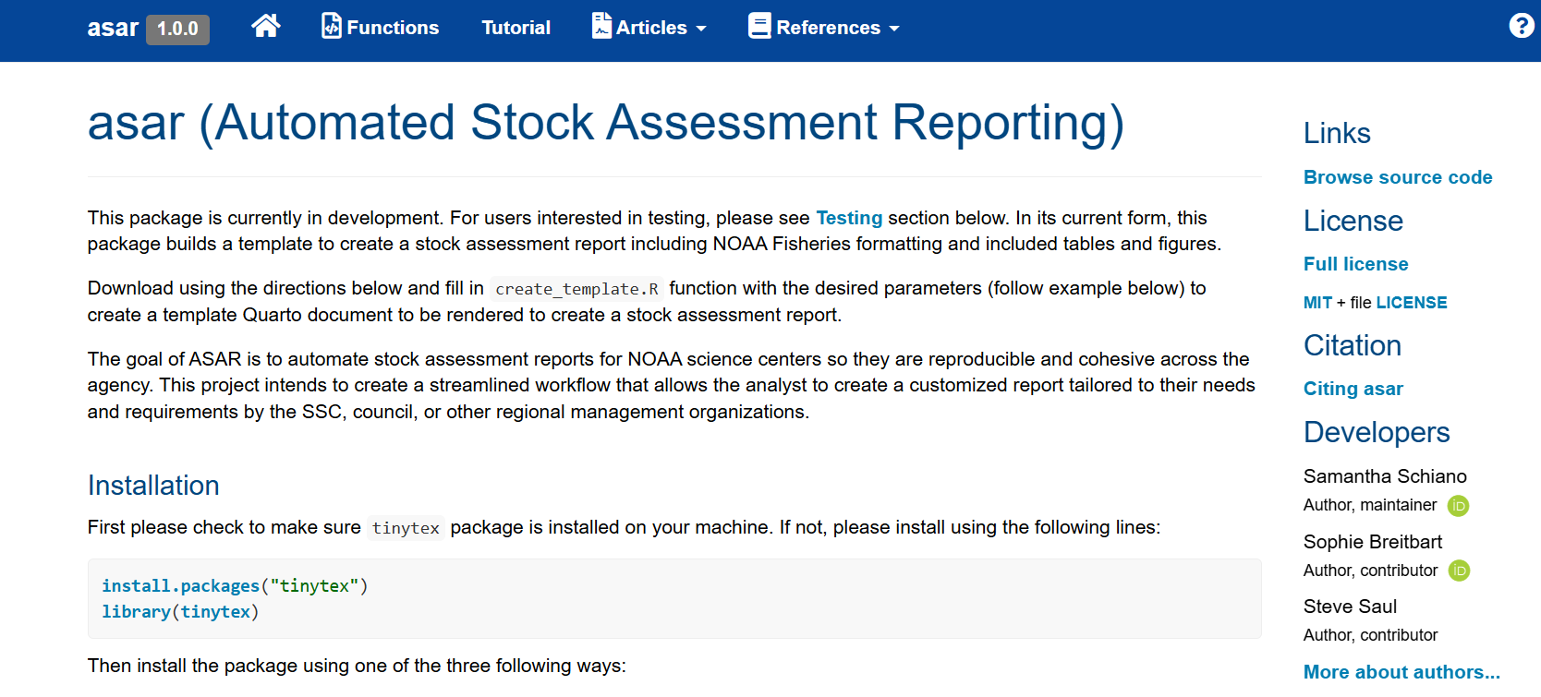Click the Installation section heading
This screenshot has width=1541, height=697.
tap(153, 486)
